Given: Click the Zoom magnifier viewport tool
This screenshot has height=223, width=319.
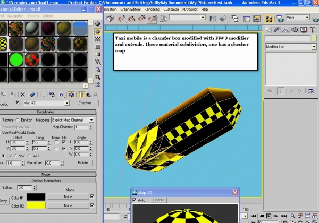Looking at the screenshot, I should click(x=293, y=216).
